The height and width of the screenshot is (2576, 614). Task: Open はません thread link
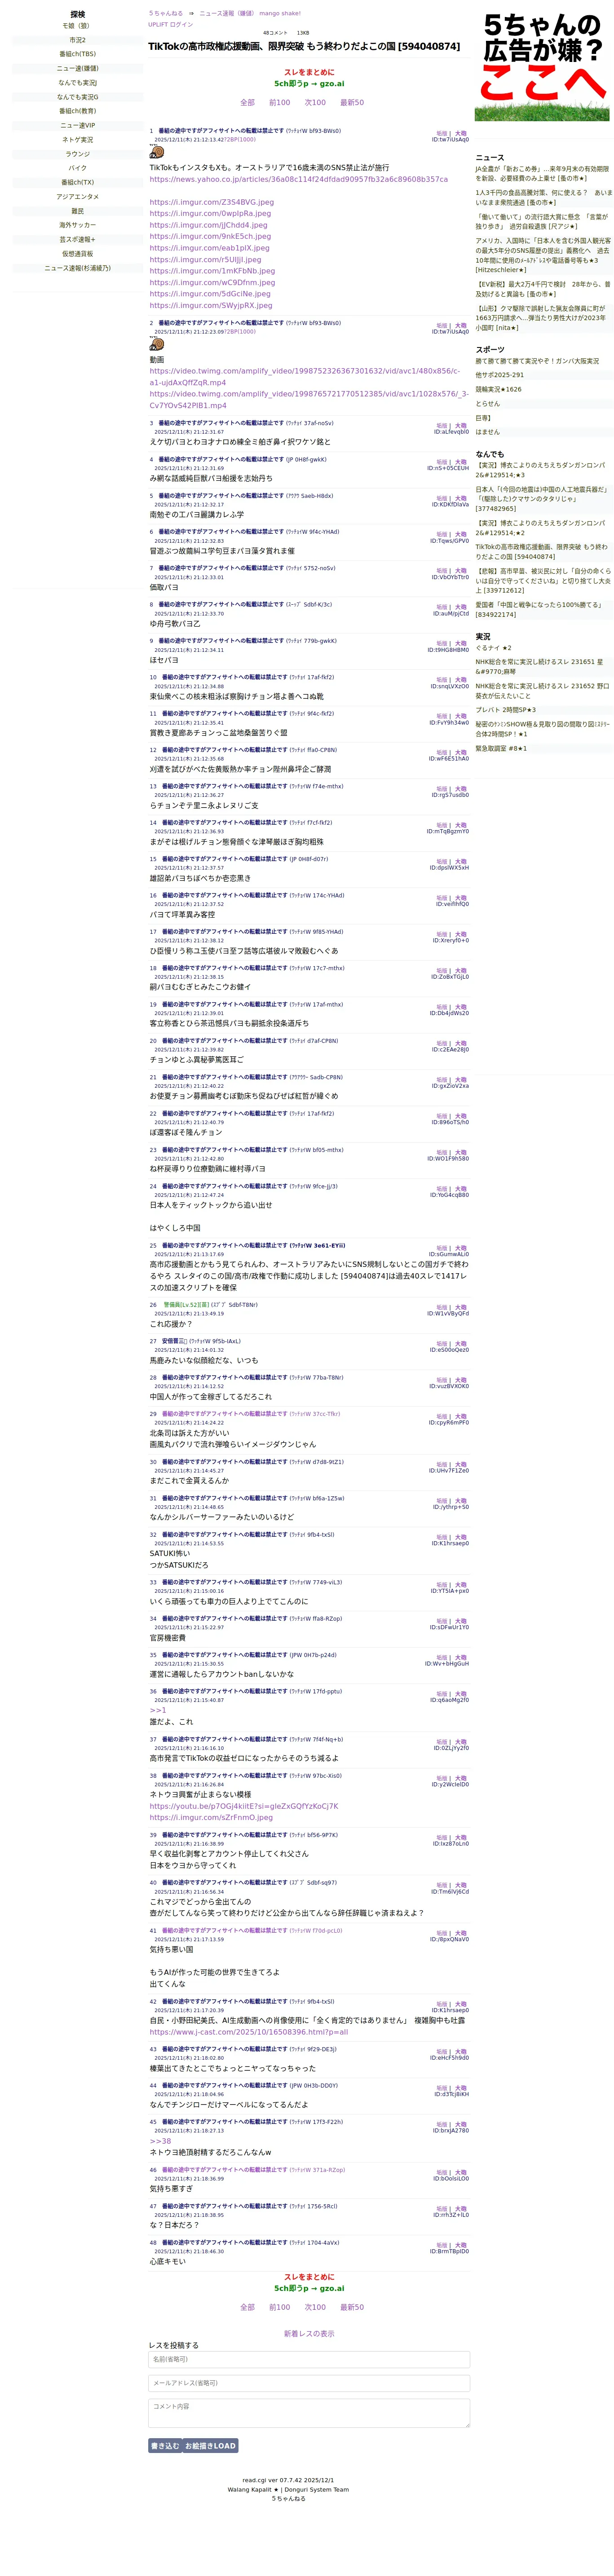[x=487, y=432]
